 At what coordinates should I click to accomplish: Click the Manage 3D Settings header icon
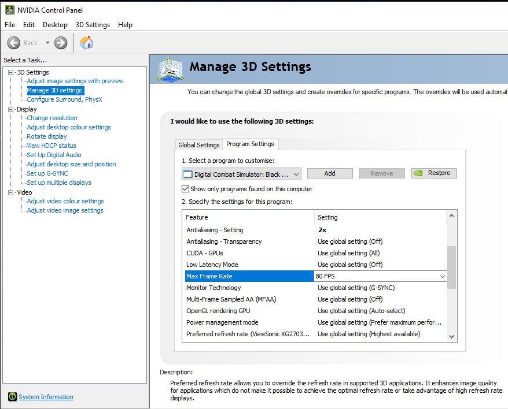(170, 69)
